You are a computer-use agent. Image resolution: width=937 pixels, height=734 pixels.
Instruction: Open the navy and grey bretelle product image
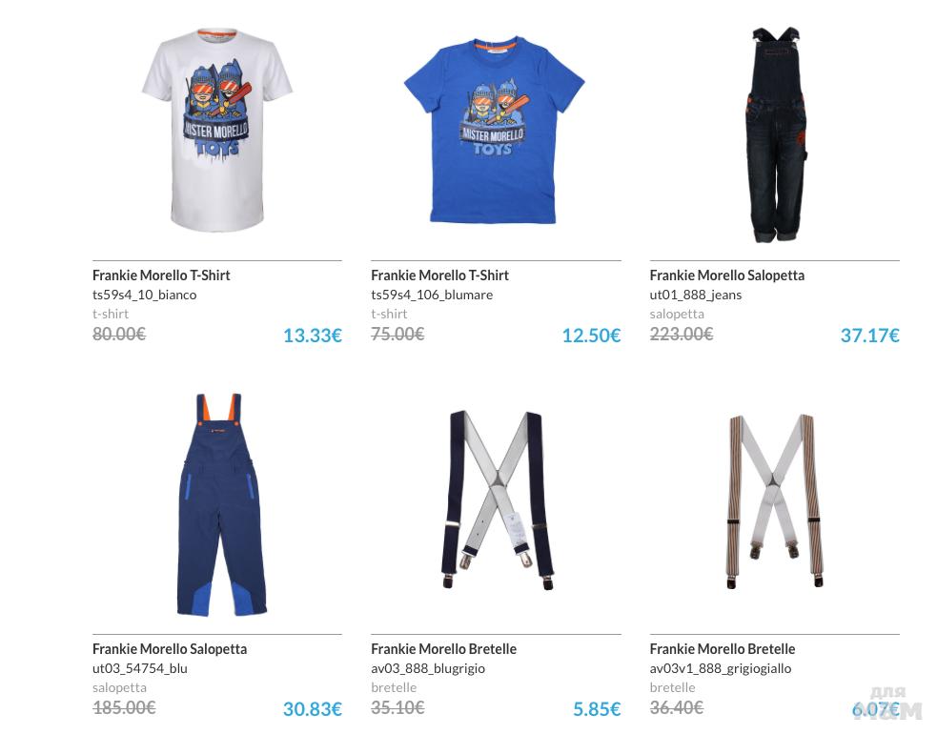tap(496, 500)
